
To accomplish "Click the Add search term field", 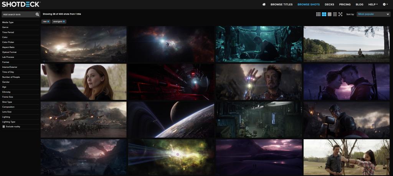I will pos(18,14).
